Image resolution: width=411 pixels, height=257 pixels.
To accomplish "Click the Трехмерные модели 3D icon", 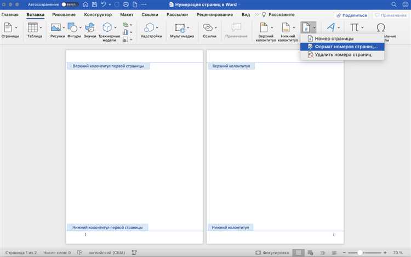I will [107, 27].
